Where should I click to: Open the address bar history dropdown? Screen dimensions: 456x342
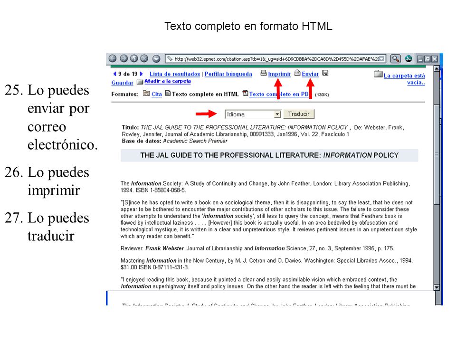point(381,59)
